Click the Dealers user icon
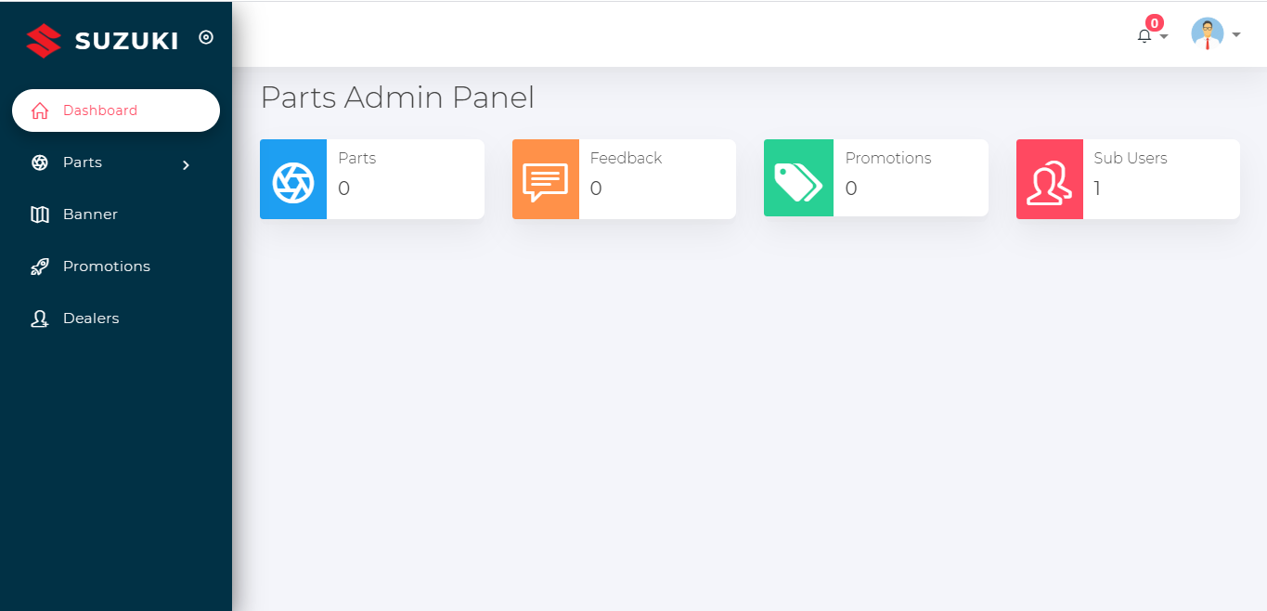This screenshot has width=1267, height=611. [x=39, y=318]
